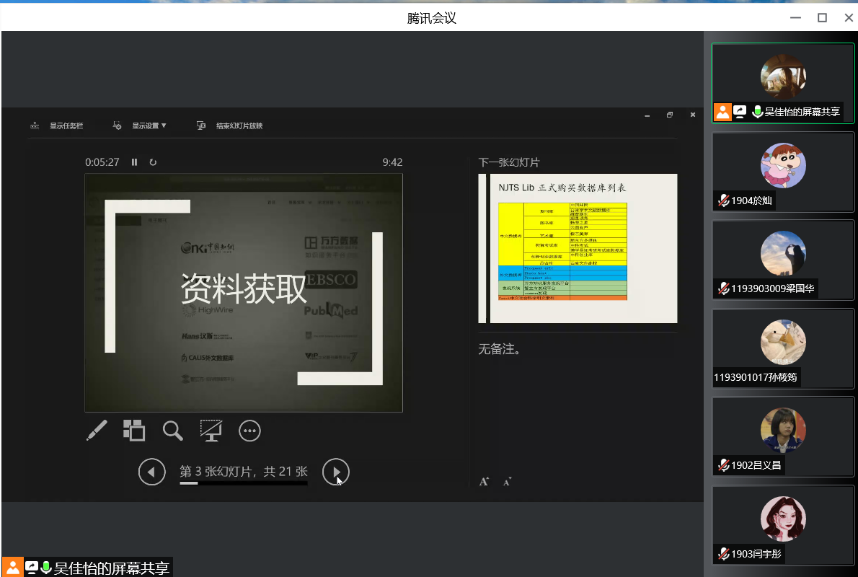Go to the previous slide arrow
This screenshot has width=858, height=577.
[x=152, y=472]
